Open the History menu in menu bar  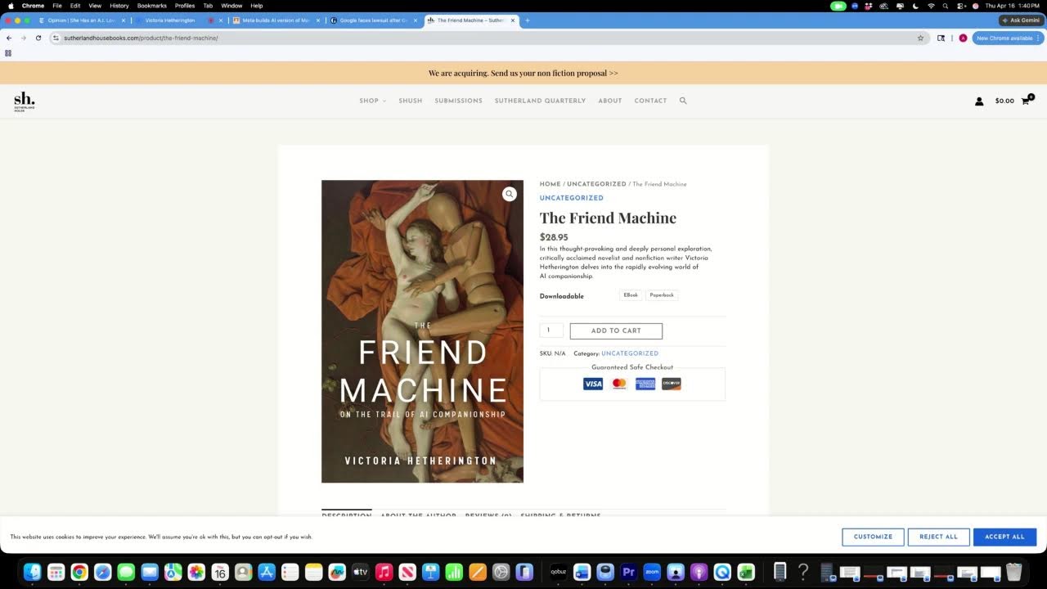[119, 6]
